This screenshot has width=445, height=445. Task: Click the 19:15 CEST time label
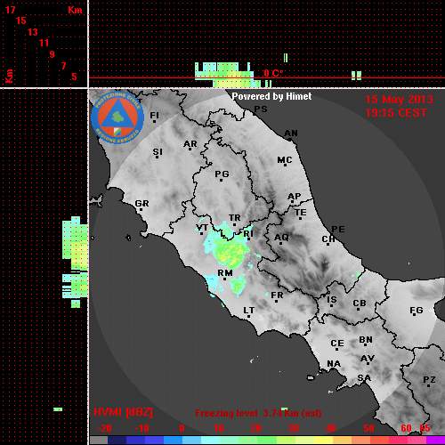tap(396, 113)
